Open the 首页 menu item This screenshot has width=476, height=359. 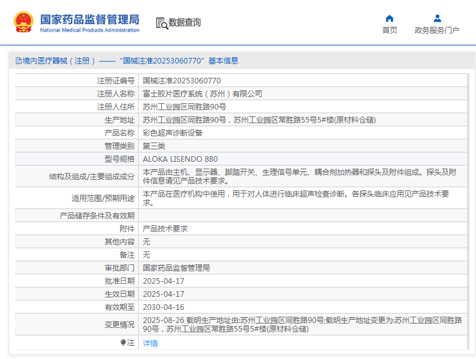click(x=390, y=30)
